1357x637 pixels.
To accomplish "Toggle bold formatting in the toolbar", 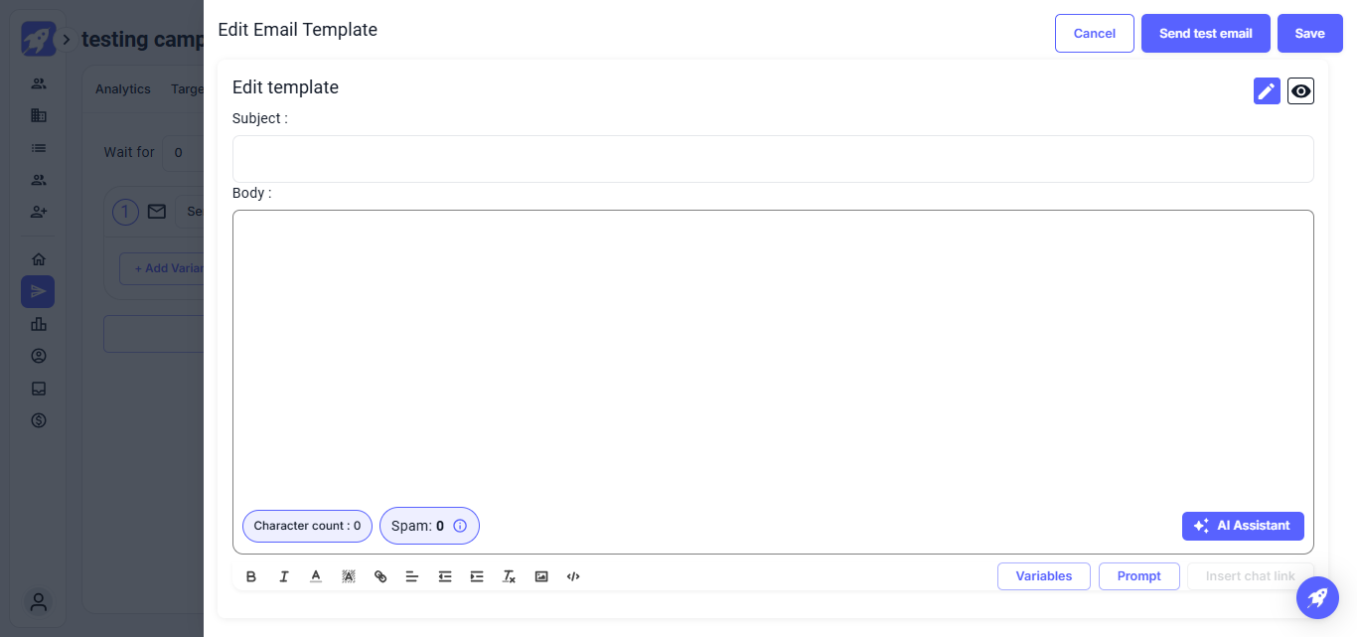I will pos(251,576).
